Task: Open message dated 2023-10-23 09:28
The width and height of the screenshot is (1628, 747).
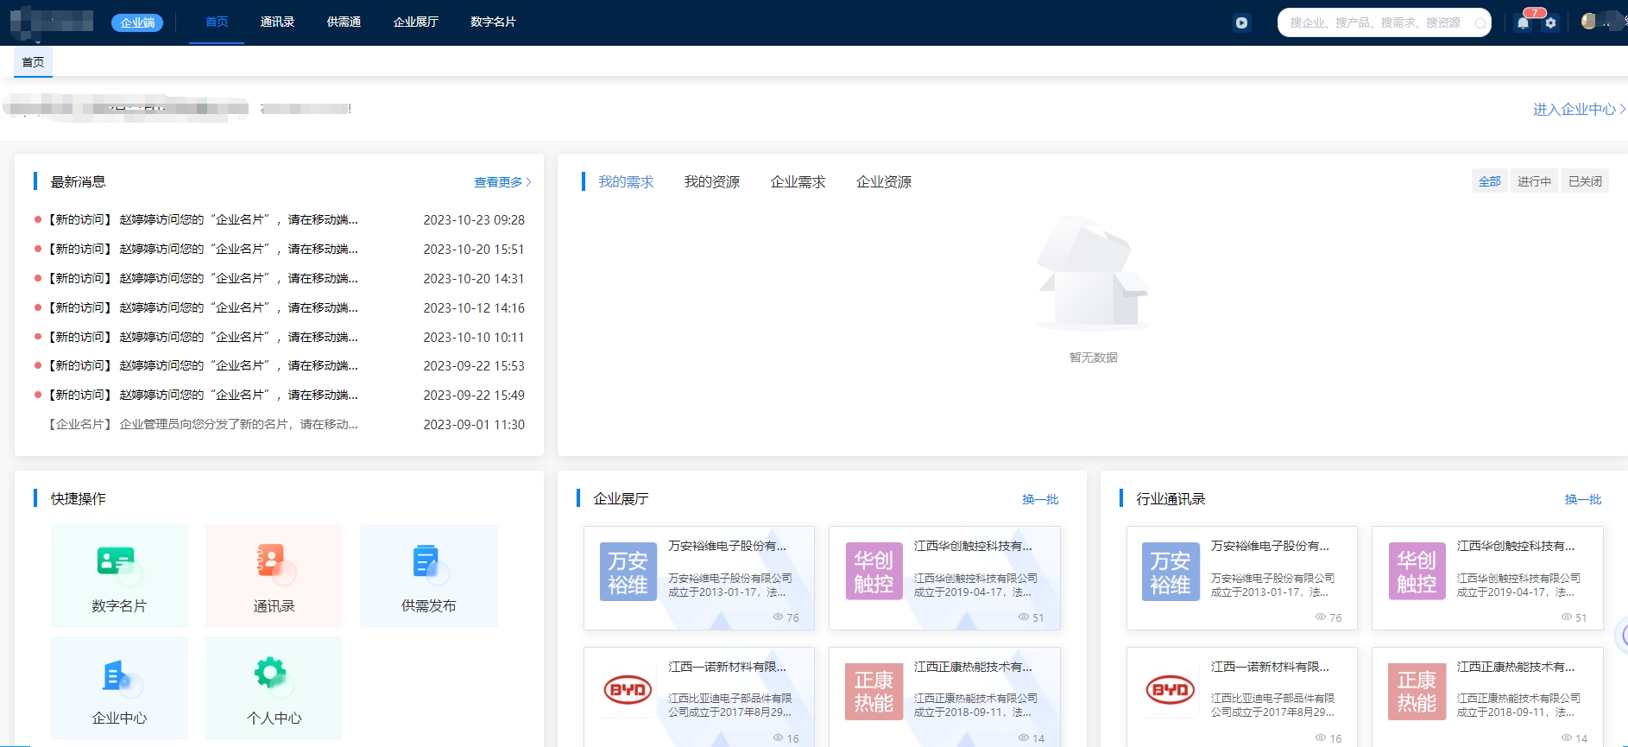Action: [279, 220]
